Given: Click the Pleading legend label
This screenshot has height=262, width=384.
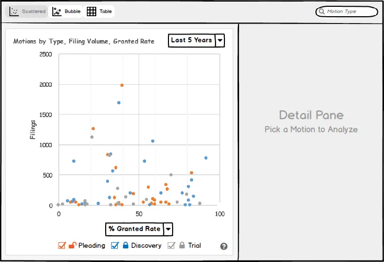Looking at the screenshot, I should pyautogui.click(x=92, y=245).
